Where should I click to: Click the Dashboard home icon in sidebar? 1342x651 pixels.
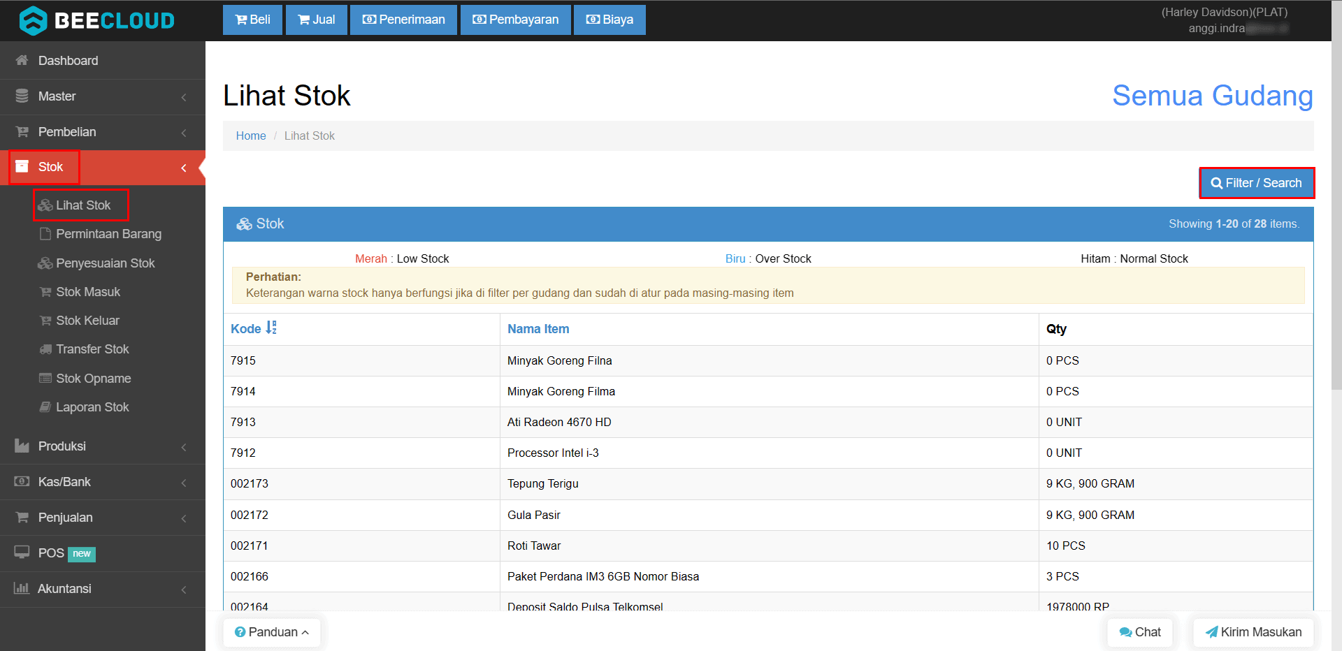click(22, 60)
